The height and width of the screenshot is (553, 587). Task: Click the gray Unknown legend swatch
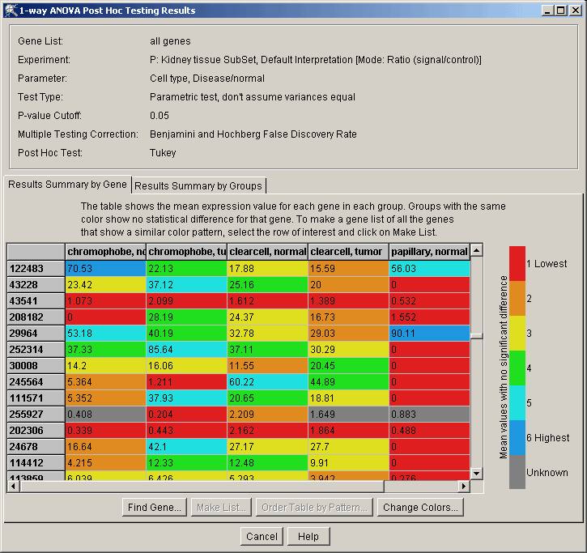point(517,472)
